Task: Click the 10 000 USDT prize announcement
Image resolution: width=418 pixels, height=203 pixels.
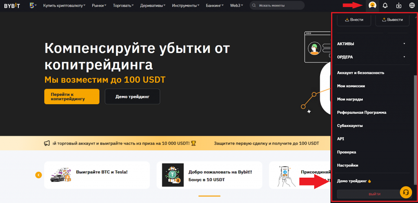Action: (124, 143)
